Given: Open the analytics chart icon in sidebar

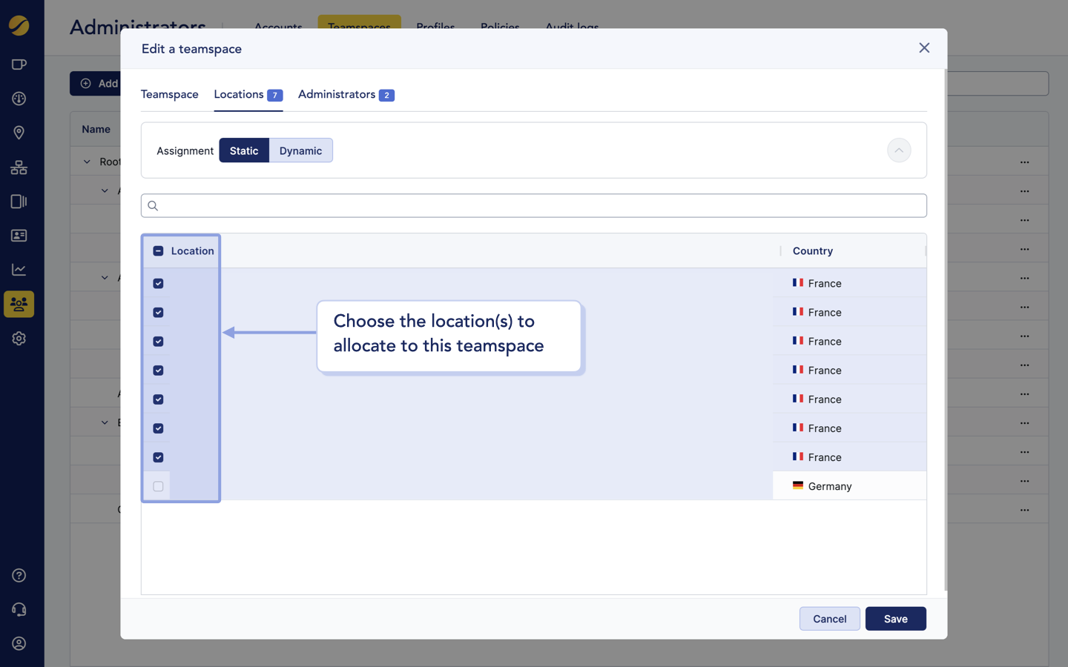Looking at the screenshot, I should [19, 270].
